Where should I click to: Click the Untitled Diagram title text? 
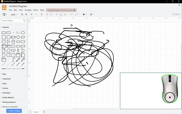tap(18, 6)
